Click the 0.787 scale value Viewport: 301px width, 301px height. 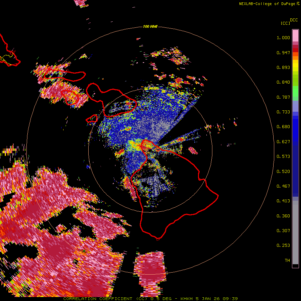pyautogui.click(x=283, y=97)
